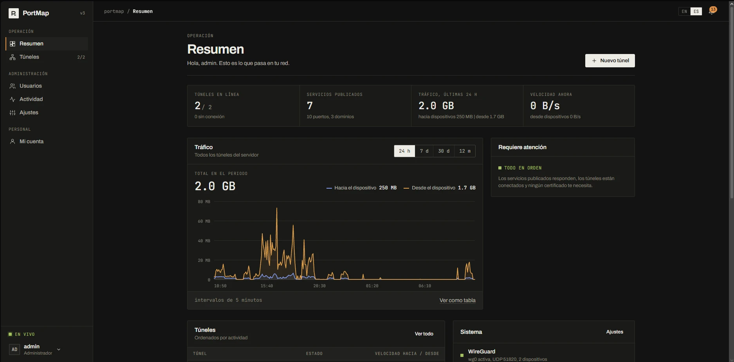The height and width of the screenshot is (362, 734).
Task: Click the EN VIVO status indicator
Action: coord(22,334)
